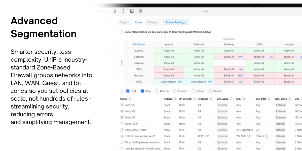
Task: Select DMZ to External Allow Return (19) cell
Action: (199, 82)
